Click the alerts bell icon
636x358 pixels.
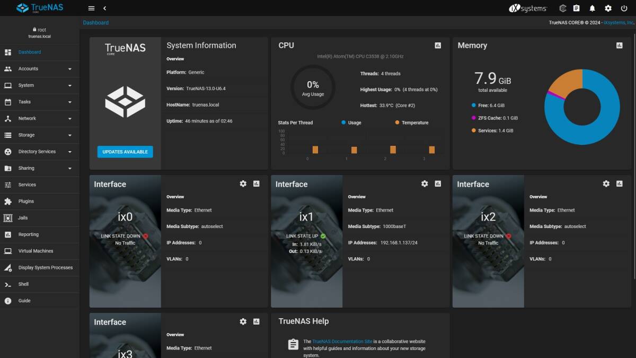(592, 8)
